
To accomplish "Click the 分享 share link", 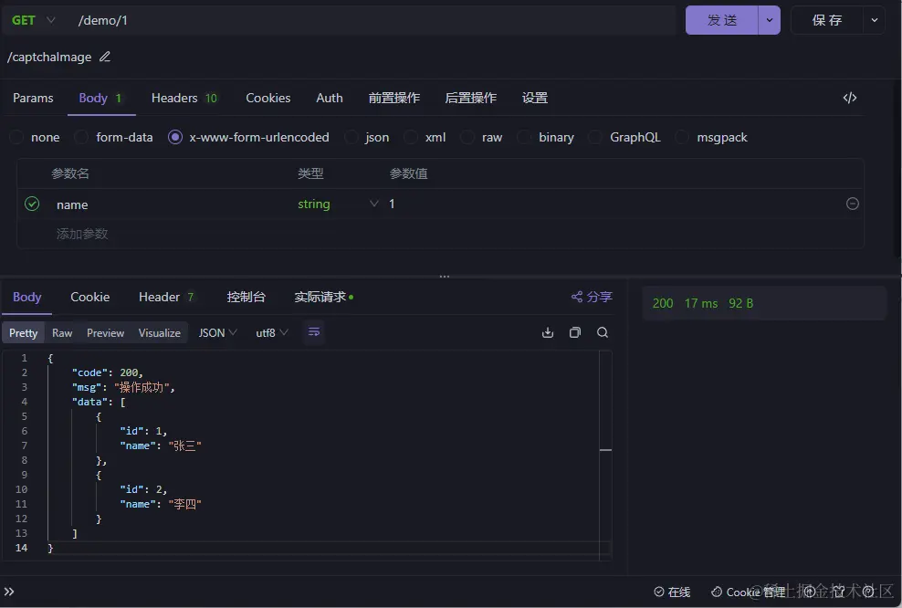I will pos(592,297).
